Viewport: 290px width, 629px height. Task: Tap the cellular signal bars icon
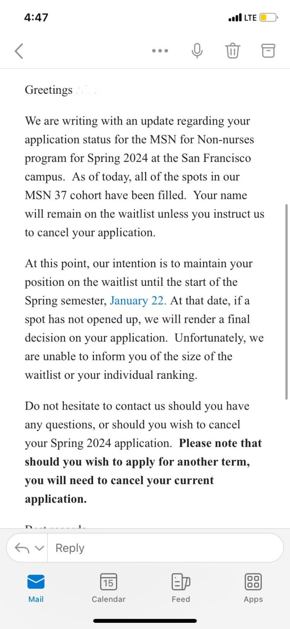[234, 18]
